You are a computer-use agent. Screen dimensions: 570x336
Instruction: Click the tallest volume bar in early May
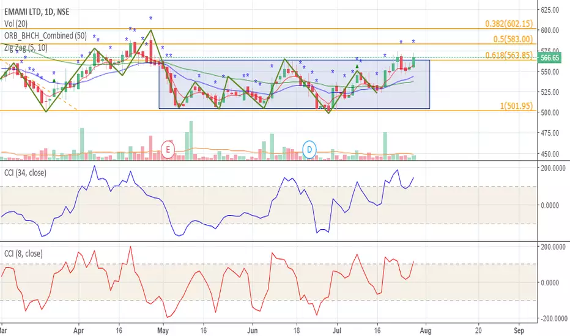tap(191, 141)
